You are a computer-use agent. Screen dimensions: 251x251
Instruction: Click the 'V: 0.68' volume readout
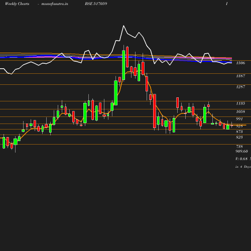pyautogui.click(x=241, y=159)
